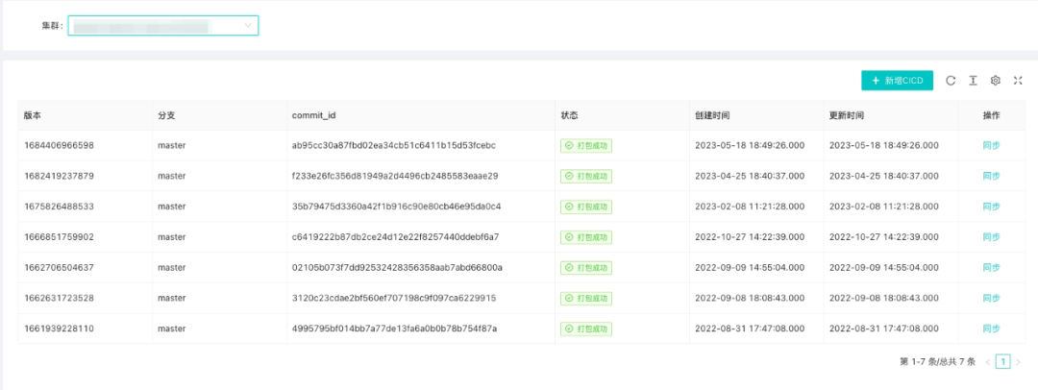
Task: Click 打包成功 status tag in 1675826488533 row
Action: pyautogui.click(x=586, y=207)
